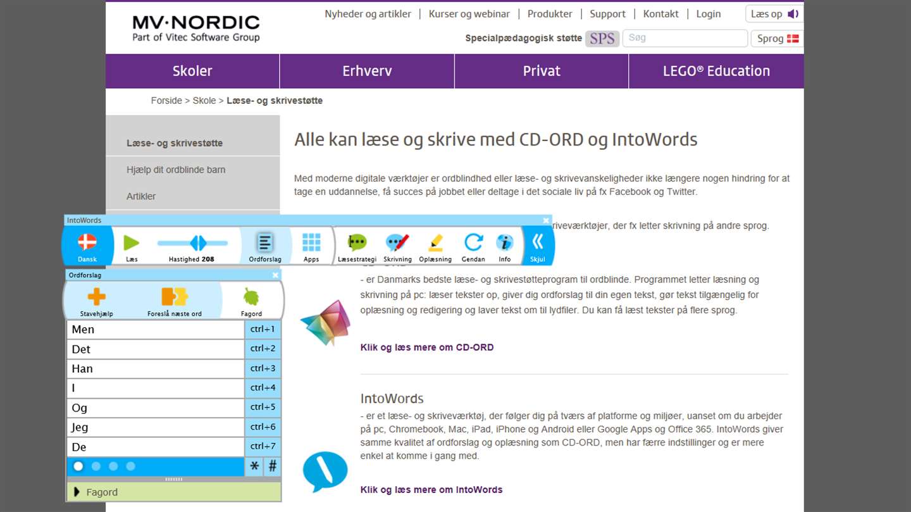This screenshot has height=512, width=911.
Task: Open the Erhverv main menu tab
Action: click(x=367, y=71)
